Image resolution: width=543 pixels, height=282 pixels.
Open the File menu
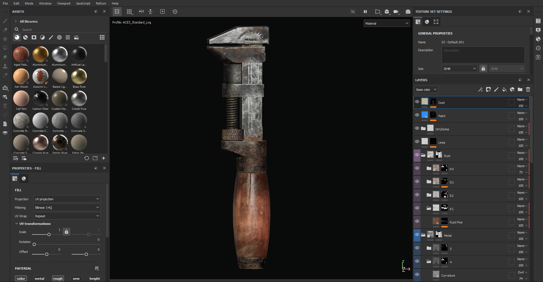click(5, 3)
